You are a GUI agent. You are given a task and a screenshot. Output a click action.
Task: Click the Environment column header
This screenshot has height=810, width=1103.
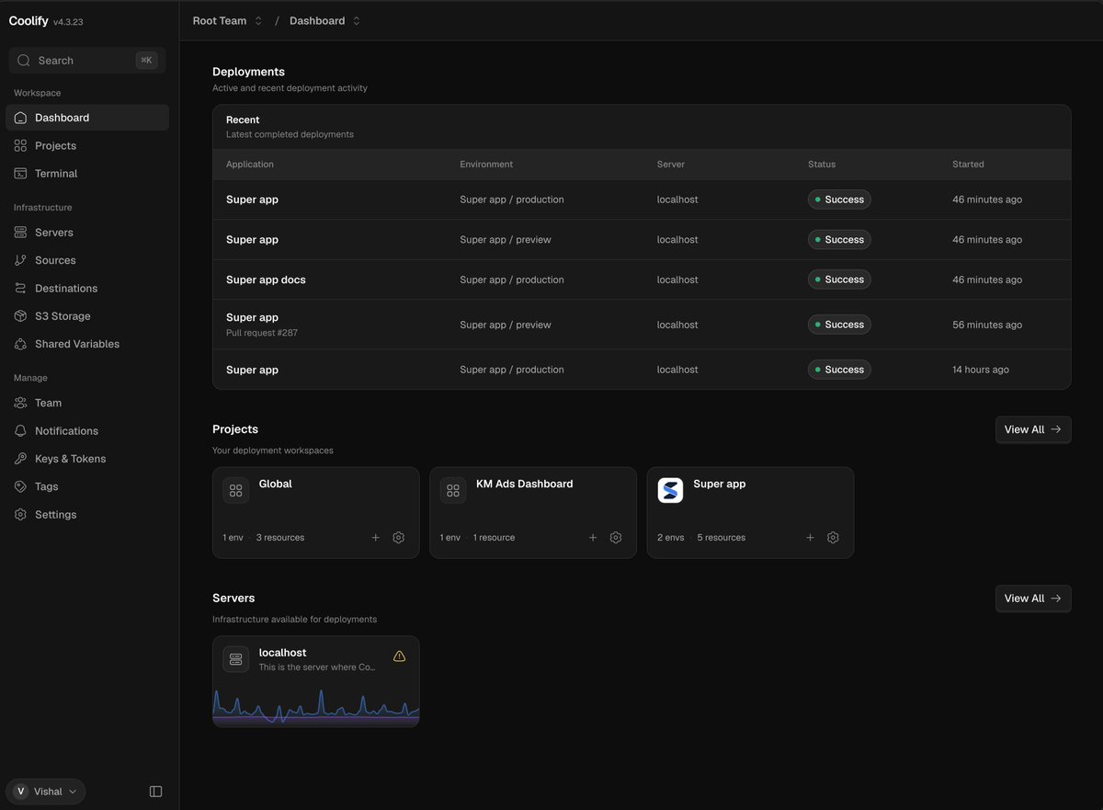486,165
